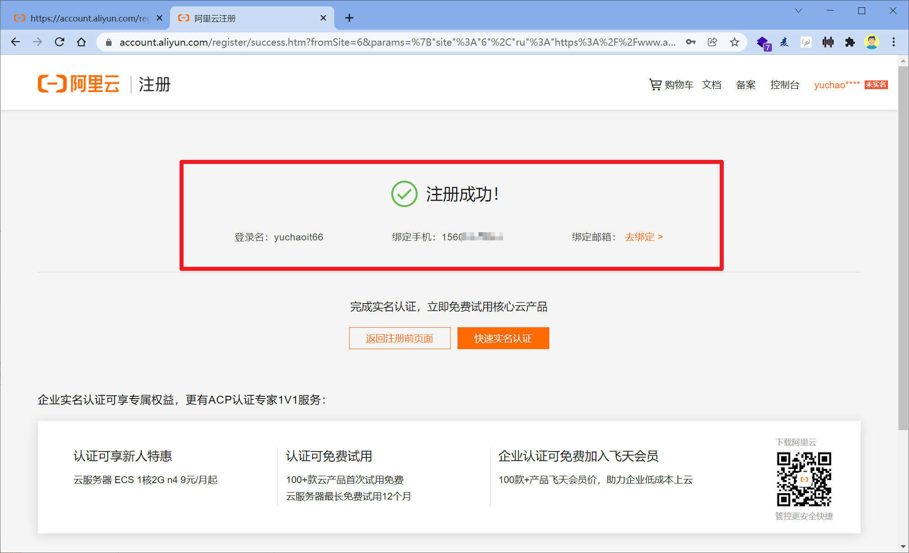Click the share page icon

(712, 42)
